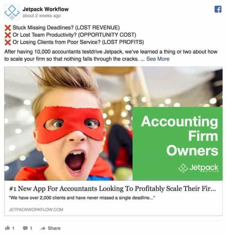
Task: Open the #1 New App For Accountants headline
Action: (112, 189)
